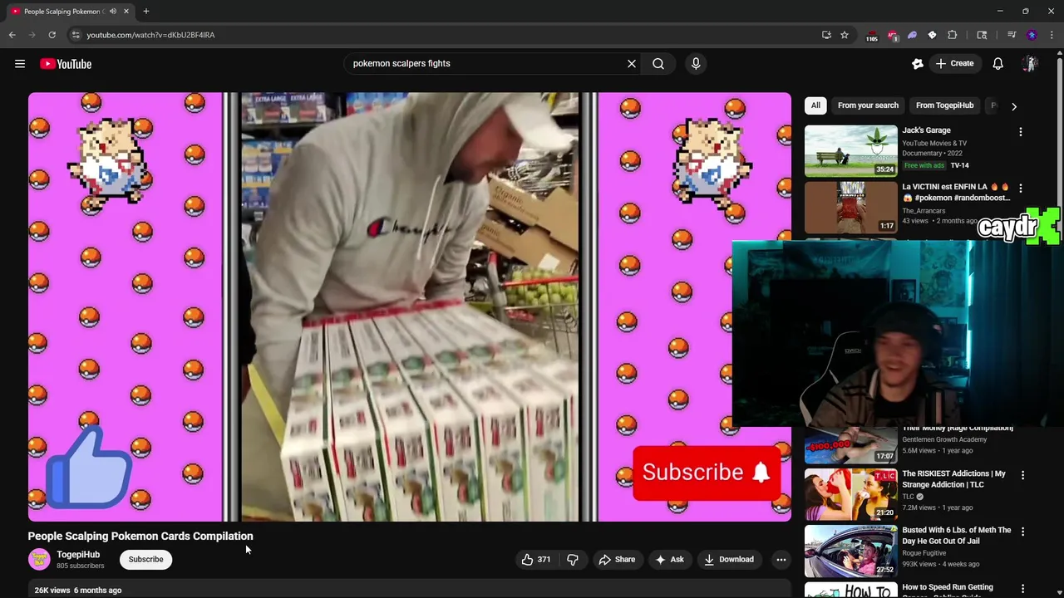The image size is (1064, 598).
Task: Mute the tab via speaker icon
Action: click(x=113, y=12)
